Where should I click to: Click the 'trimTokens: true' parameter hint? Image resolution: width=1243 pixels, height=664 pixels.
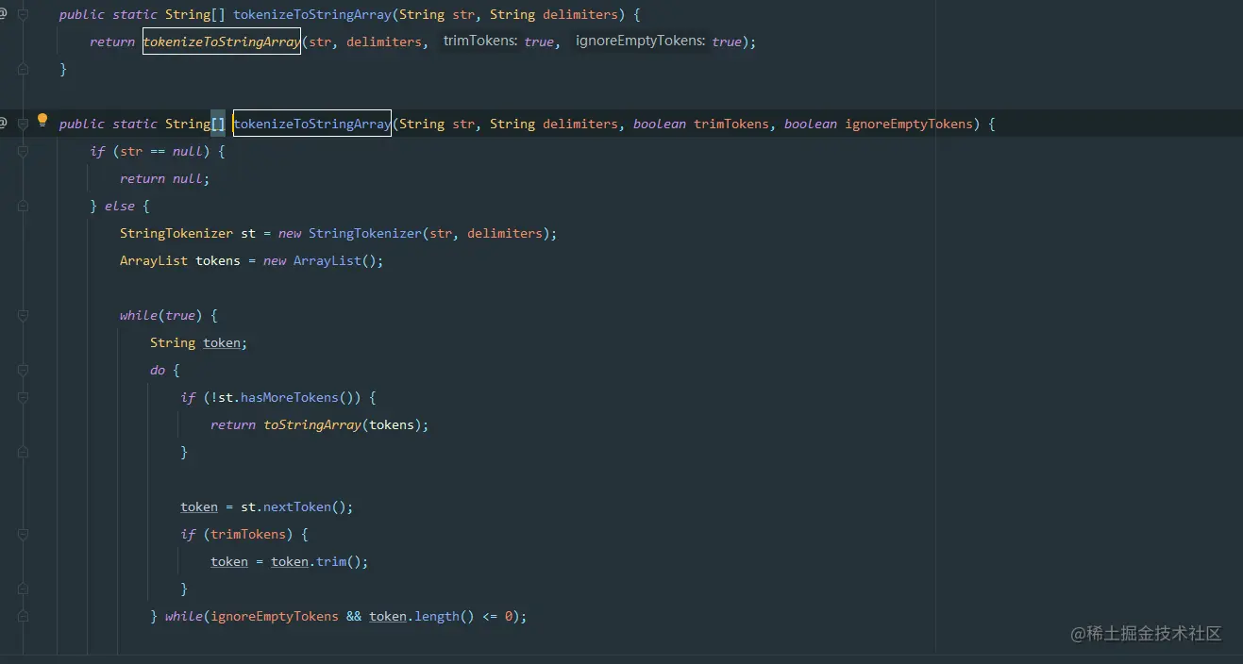(498, 41)
